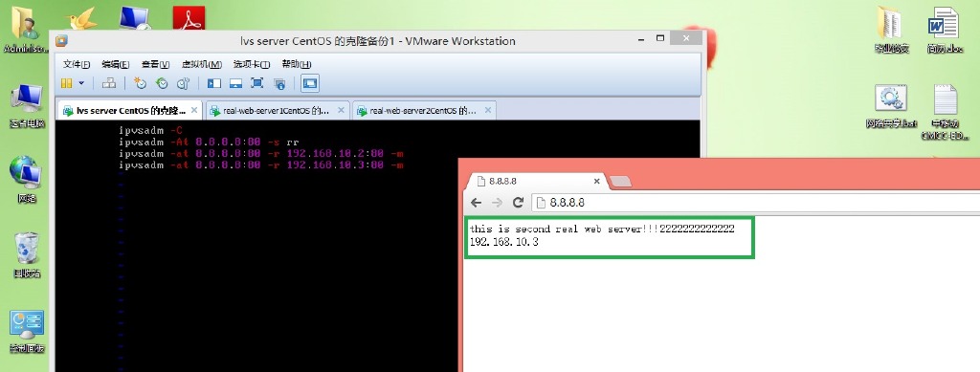
Task: Open the 文件(F) menu
Action: 77,64
